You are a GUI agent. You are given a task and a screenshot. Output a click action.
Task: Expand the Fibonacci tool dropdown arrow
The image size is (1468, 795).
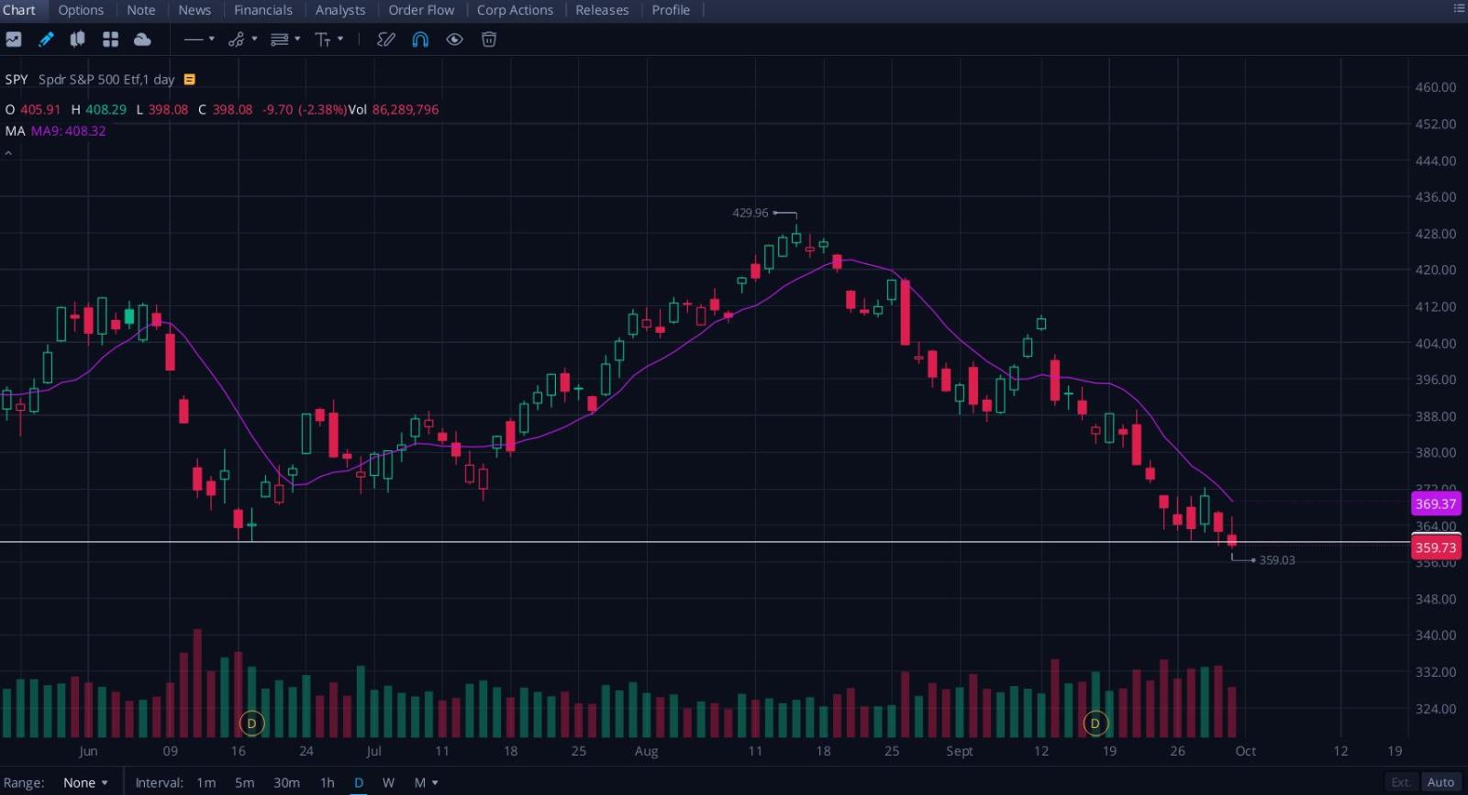[297, 39]
